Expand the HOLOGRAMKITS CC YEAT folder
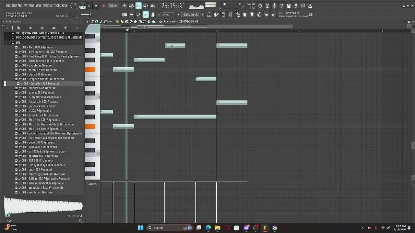The image size is (415, 233). pos(47,38)
